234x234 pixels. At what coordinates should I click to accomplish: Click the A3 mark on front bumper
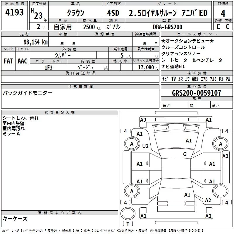(143, 120)
